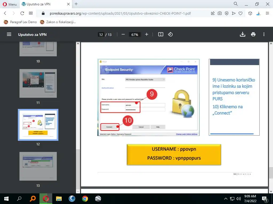Open File Explorer from taskbar

click(x=59, y=199)
